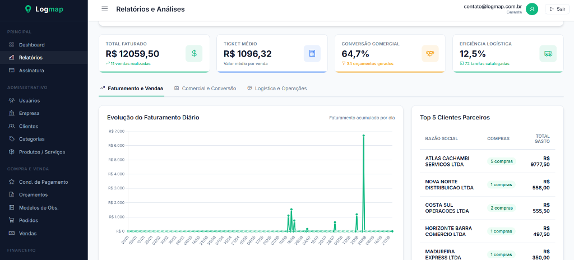Screen dimensions: 574x260
Task: Click the green user avatar icon
Action: [x=532, y=9]
